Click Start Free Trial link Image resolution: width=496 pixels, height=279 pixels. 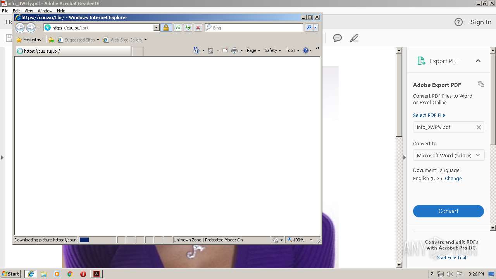(451, 258)
